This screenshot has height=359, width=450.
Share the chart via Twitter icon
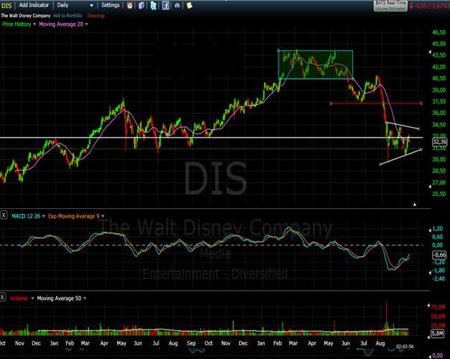point(154,5)
